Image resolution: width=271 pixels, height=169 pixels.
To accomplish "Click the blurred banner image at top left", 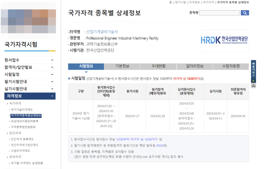I will tap(28, 21).
